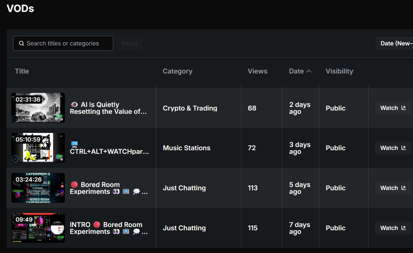Click the 113 views value

pos(253,188)
